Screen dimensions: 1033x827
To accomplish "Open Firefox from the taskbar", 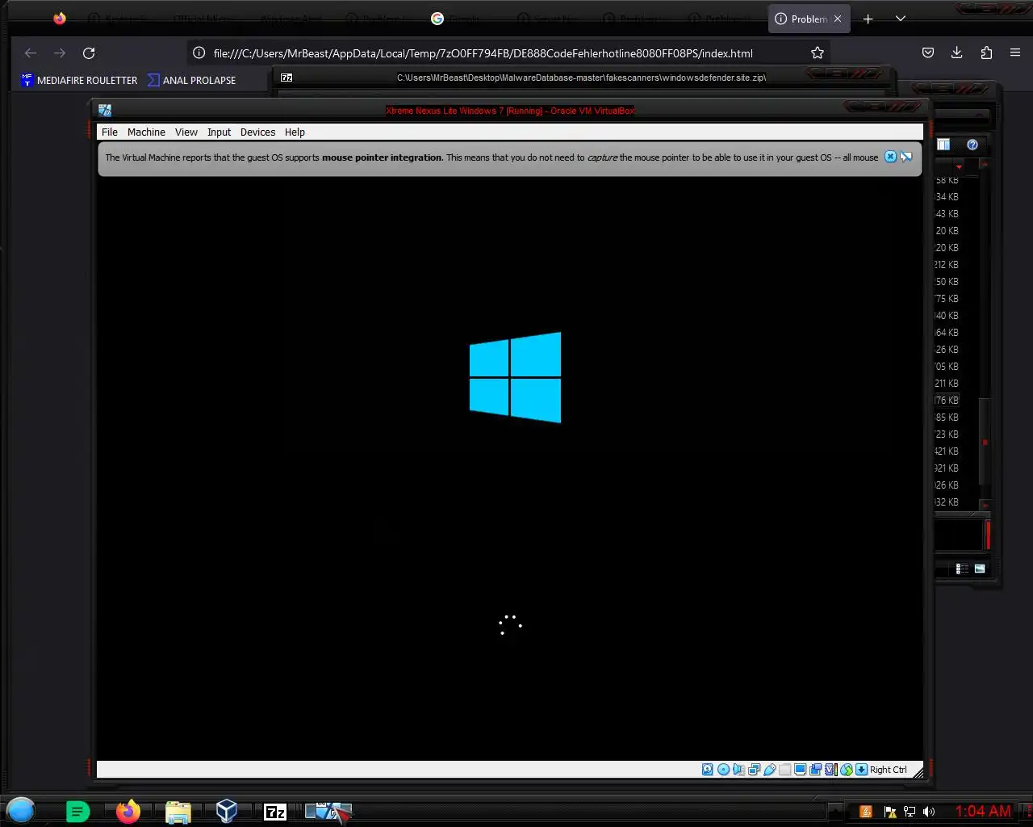I will tap(128, 812).
